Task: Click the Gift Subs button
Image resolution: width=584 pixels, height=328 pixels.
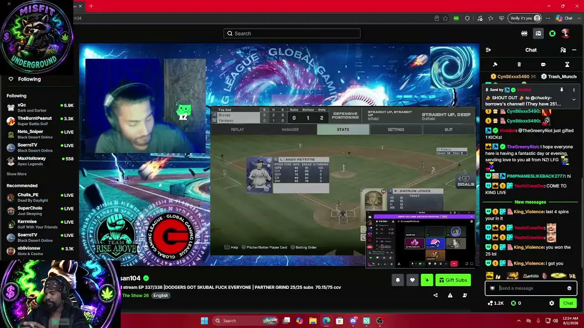Action: 453,280
